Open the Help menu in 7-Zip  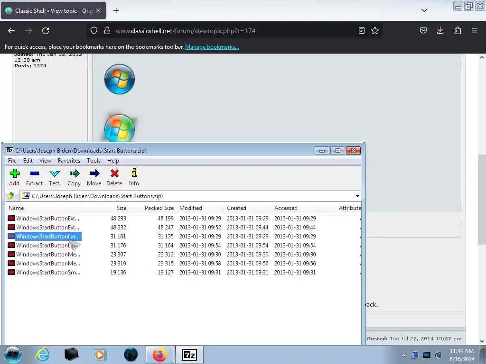click(113, 161)
